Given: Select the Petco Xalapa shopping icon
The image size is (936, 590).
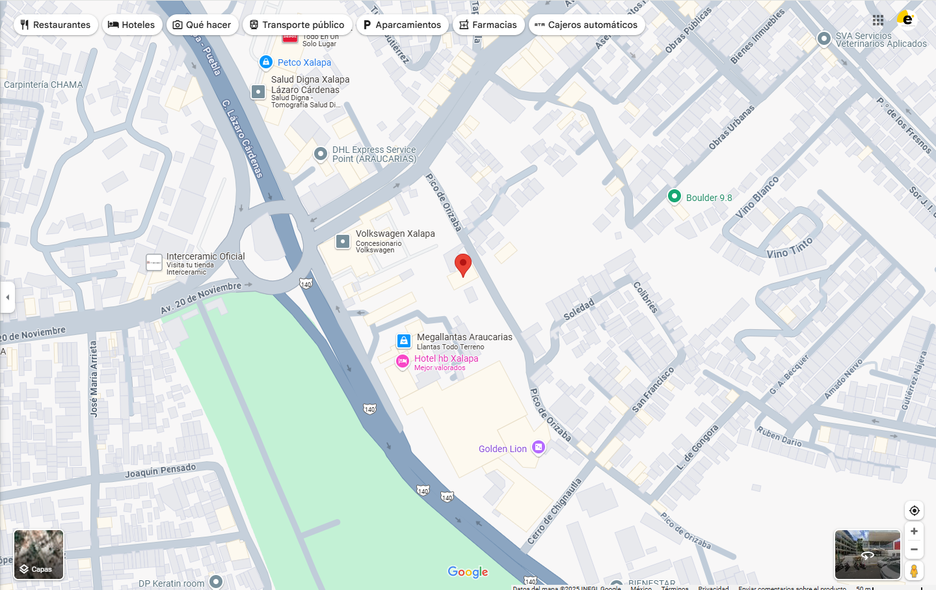Looking at the screenshot, I should pyautogui.click(x=265, y=62).
